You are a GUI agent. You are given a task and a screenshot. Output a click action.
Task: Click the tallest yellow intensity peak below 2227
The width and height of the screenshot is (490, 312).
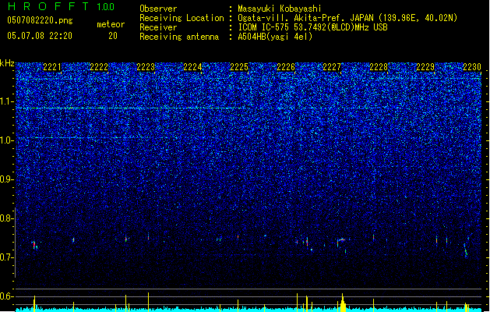[343, 303]
